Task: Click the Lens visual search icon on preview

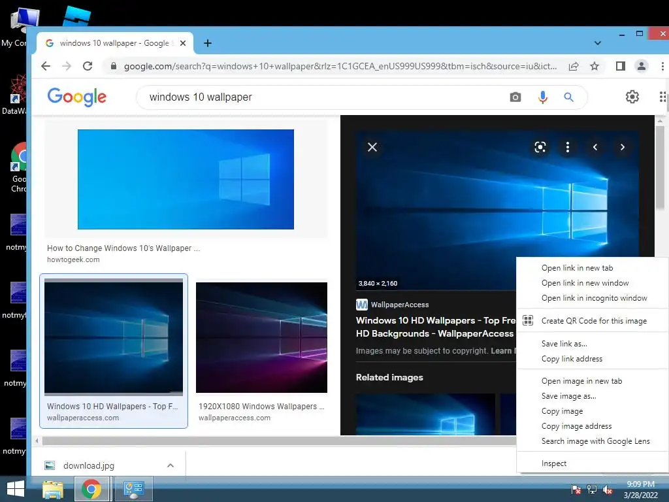Action: click(540, 147)
